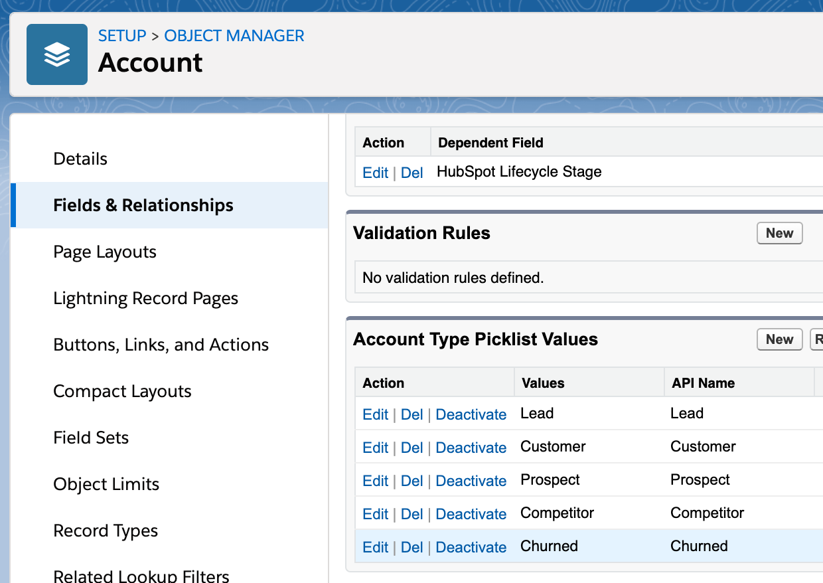Screen dimensions: 823x583
Task: Edit the Prospect picklist value
Action: (x=375, y=481)
